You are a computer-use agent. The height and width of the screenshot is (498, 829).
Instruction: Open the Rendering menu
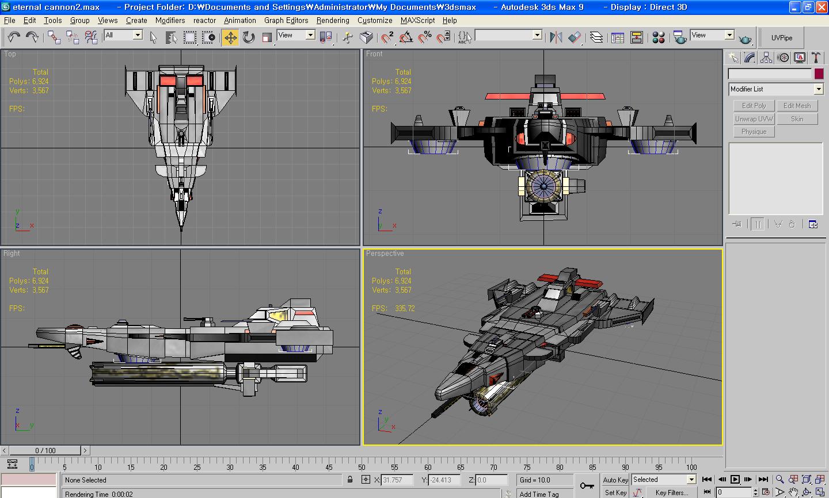click(332, 20)
